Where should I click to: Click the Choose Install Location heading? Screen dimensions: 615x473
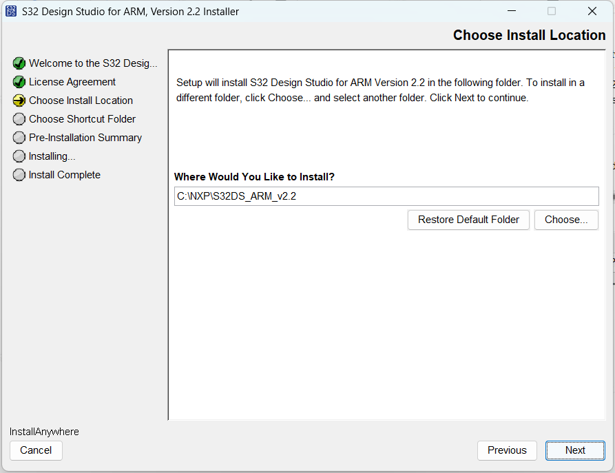click(x=529, y=35)
